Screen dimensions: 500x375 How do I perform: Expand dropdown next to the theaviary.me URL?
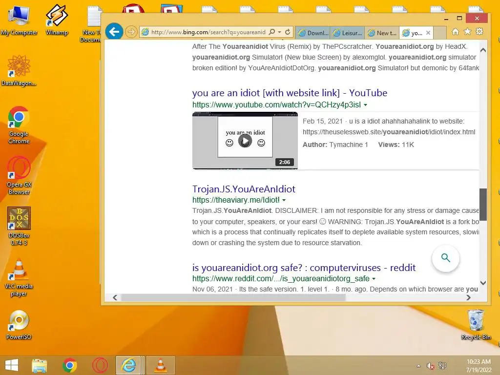coord(284,200)
